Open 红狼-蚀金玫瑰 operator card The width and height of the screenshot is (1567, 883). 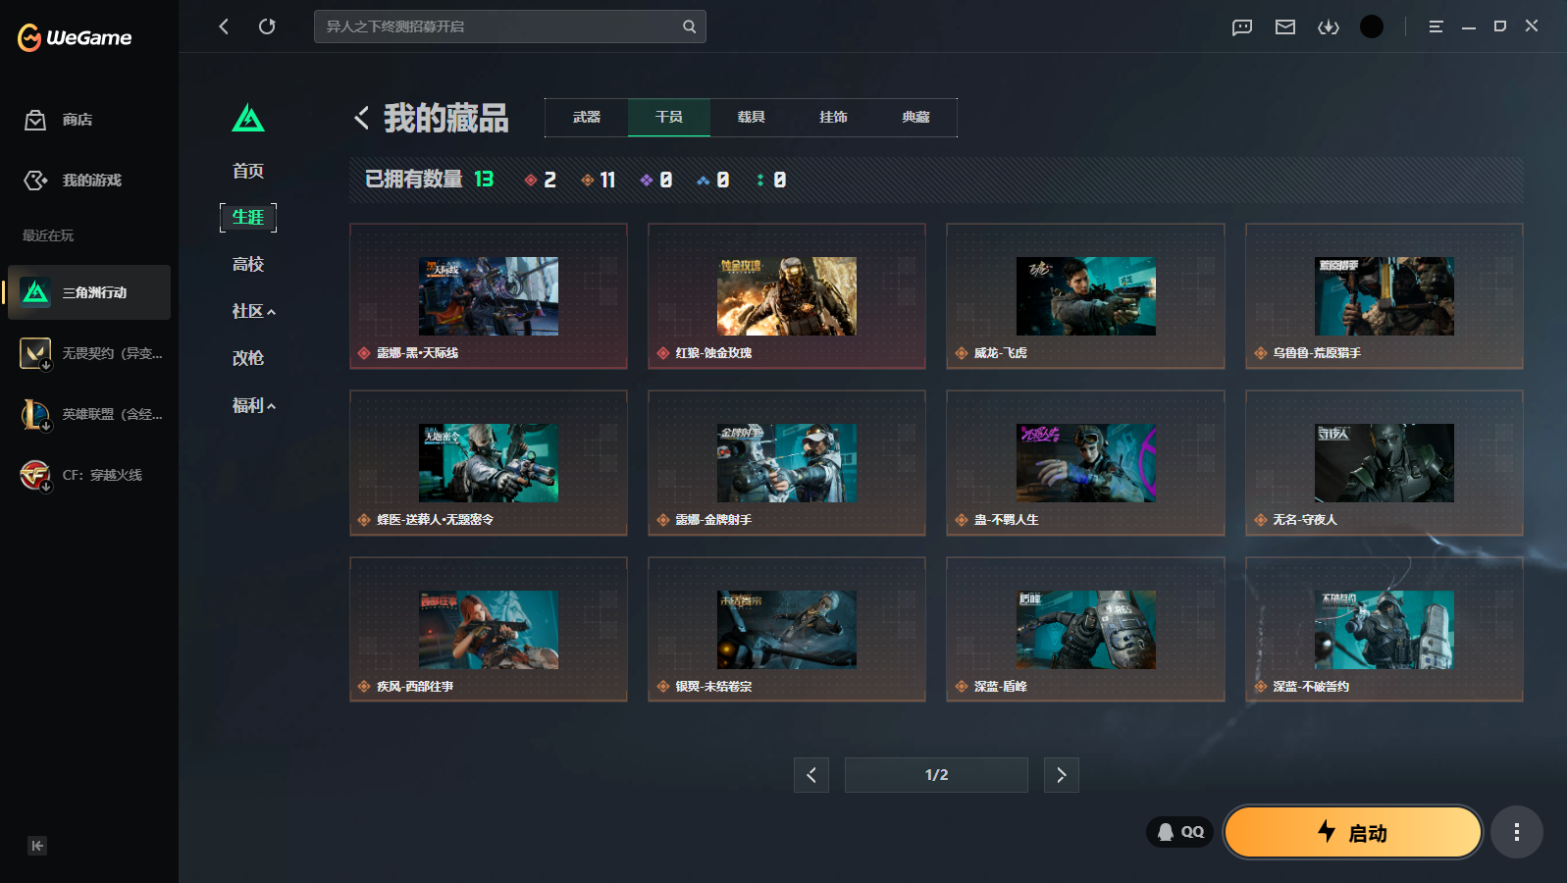coord(787,296)
